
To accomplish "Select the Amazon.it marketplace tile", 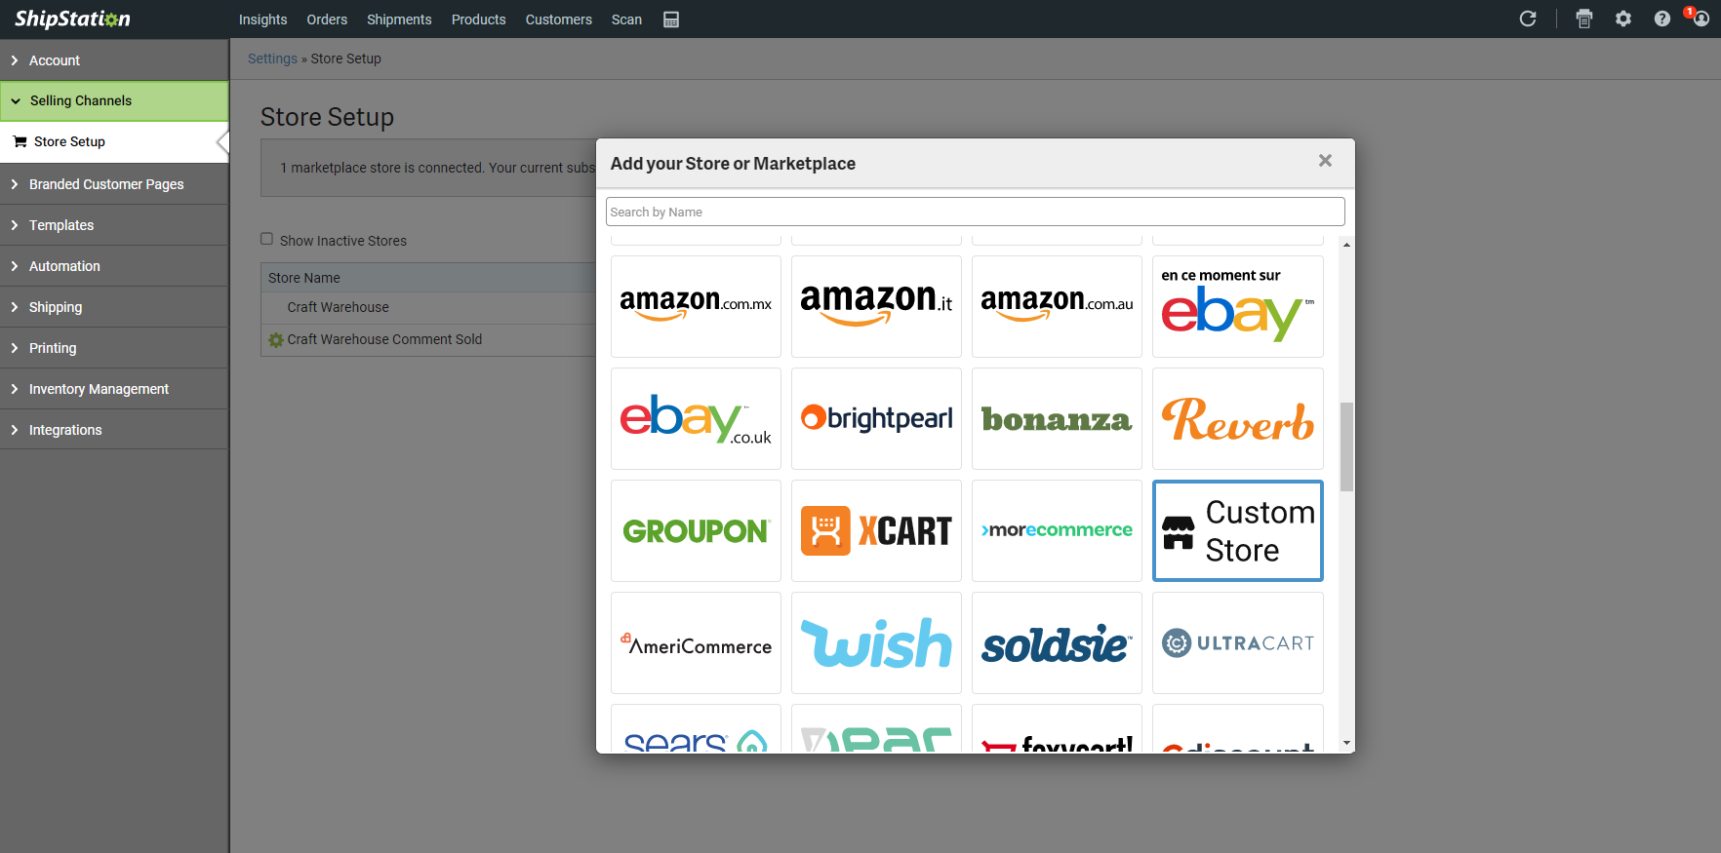I will [x=876, y=306].
